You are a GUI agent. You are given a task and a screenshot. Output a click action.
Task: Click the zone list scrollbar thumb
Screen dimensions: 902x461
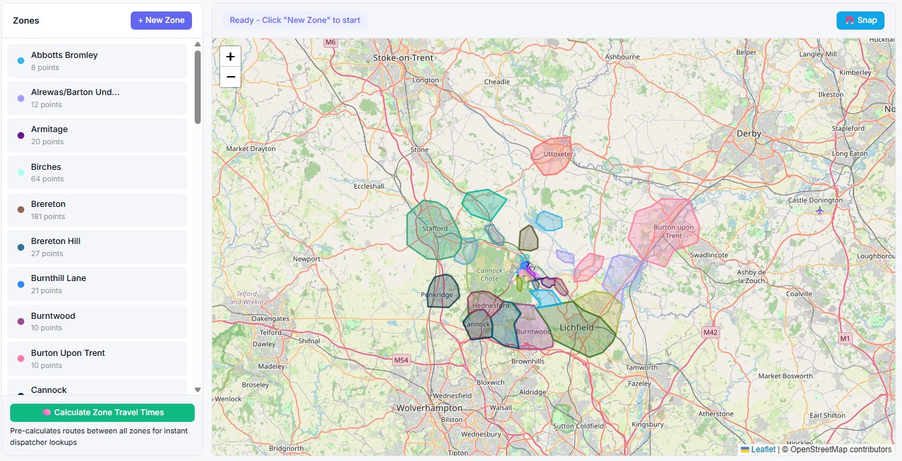click(x=197, y=87)
